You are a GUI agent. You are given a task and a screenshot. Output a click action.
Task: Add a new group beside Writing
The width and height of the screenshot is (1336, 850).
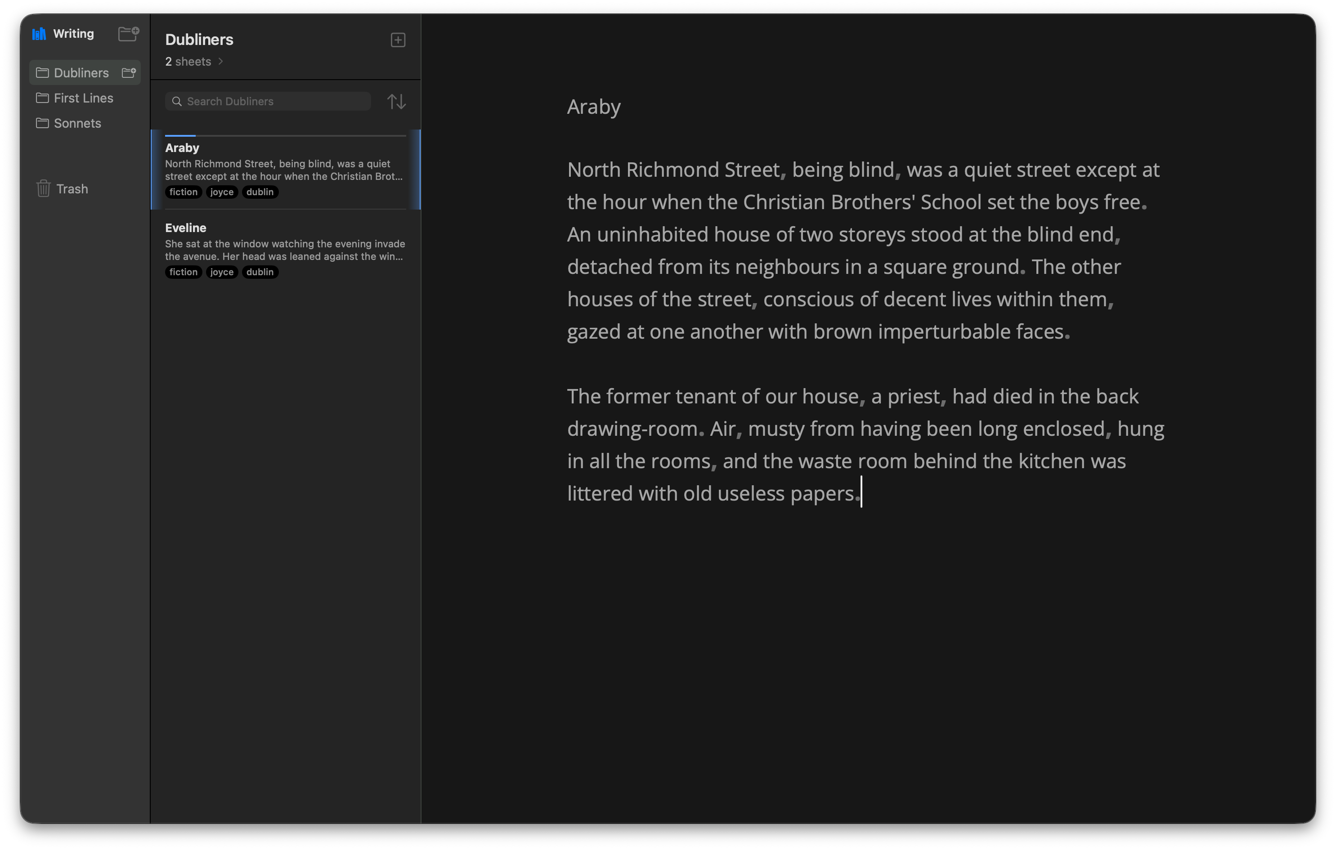tap(129, 34)
